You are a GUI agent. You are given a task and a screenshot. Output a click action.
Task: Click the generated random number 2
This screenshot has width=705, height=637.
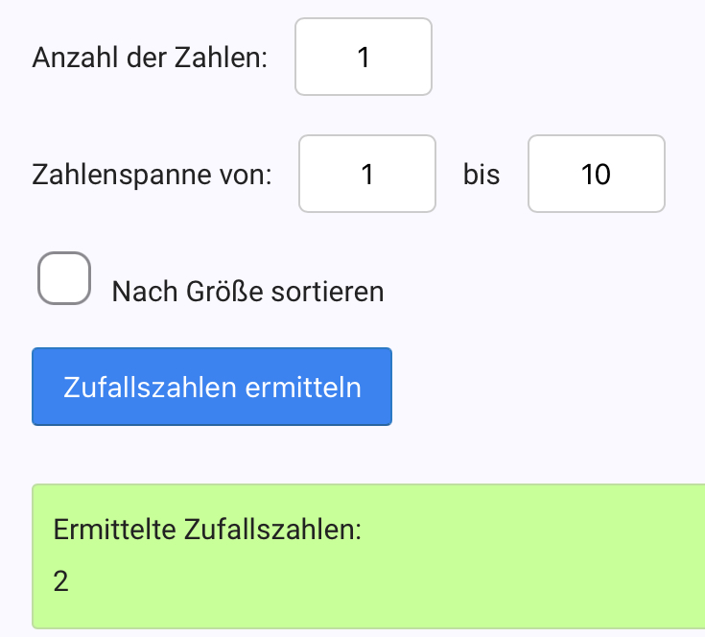tap(61, 581)
